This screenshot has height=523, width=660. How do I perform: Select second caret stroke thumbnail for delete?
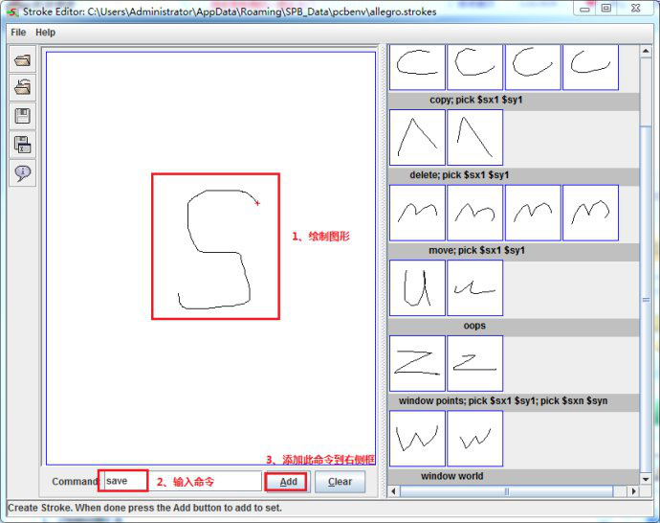pos(474,137)
